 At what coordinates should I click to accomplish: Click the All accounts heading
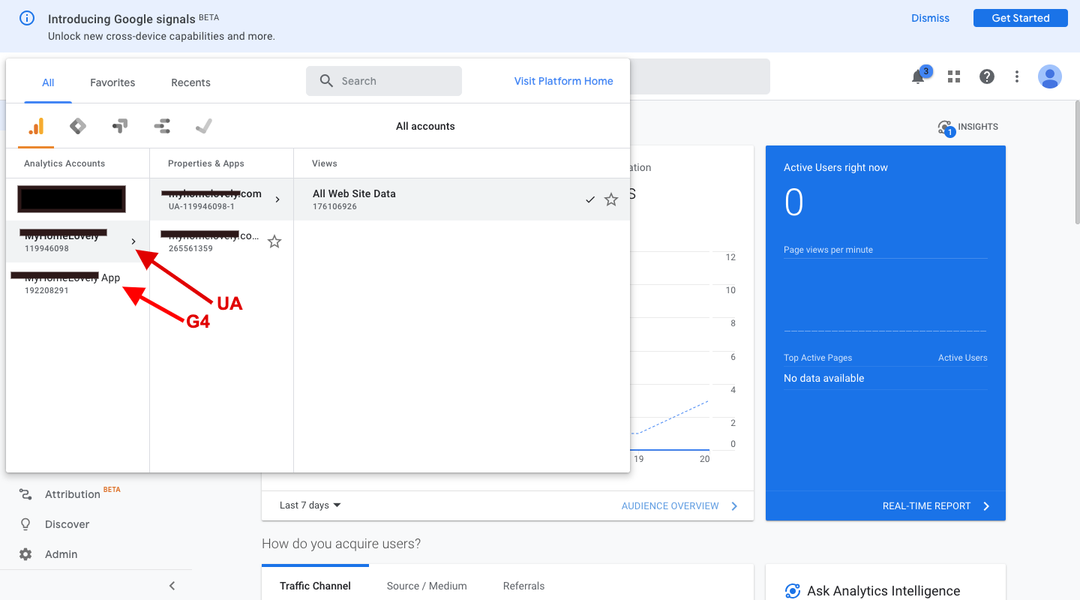[x=425, y=126]
